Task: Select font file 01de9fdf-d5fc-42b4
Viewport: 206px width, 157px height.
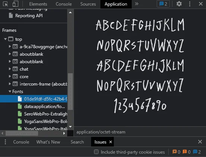Action: [x=34, y=99]
